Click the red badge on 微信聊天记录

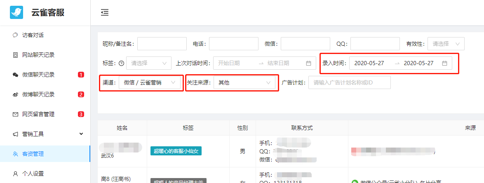coord(81,75)
